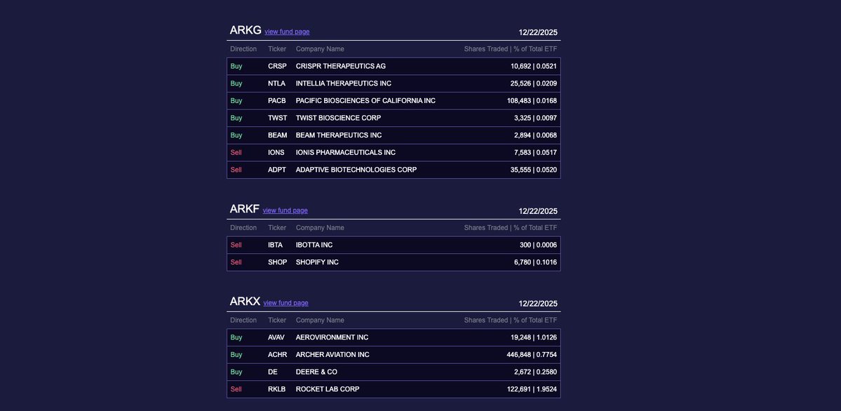Click the ADPT ticker symbol
Image resolution: width=841 pixels, height=411 pixels.
pyautogui.click(x=276, y=170)
